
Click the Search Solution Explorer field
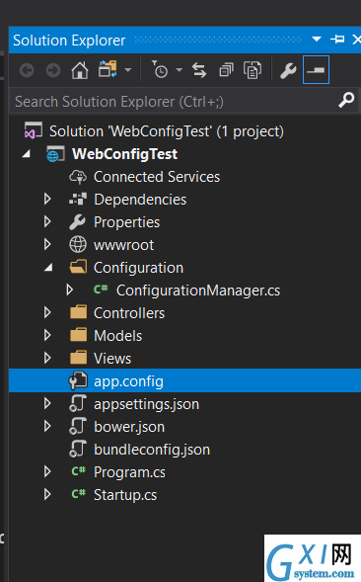tap(175, 101)
